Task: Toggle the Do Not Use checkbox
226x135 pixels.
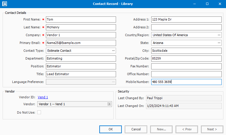Action: pyautogui.click(x=39, y=112)
